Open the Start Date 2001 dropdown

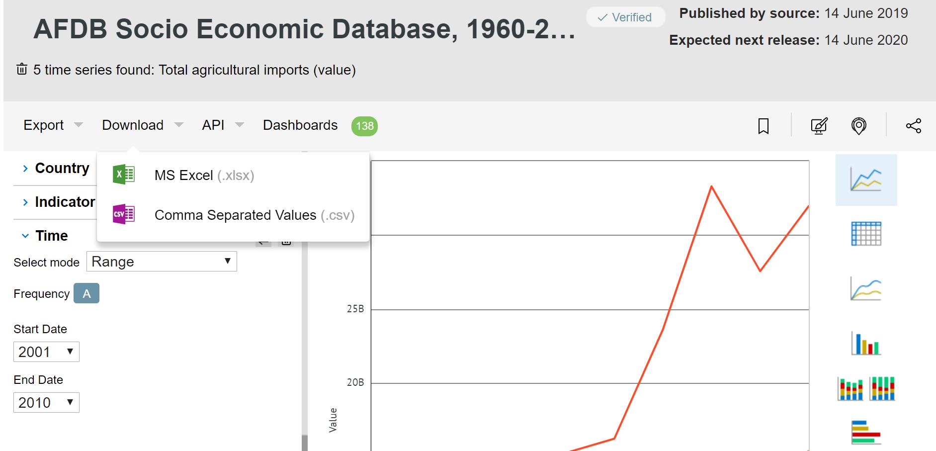(46, 352)
